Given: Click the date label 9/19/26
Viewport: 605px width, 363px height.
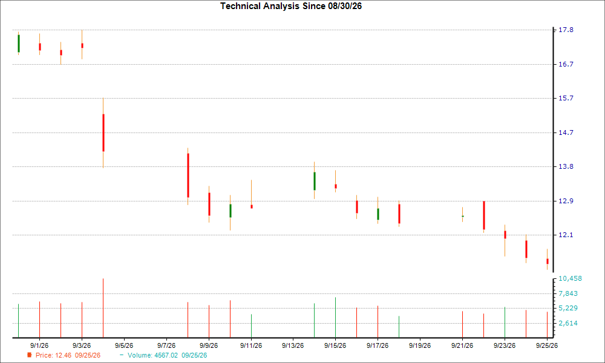Looking at the screenshot, I should [420, 345].
